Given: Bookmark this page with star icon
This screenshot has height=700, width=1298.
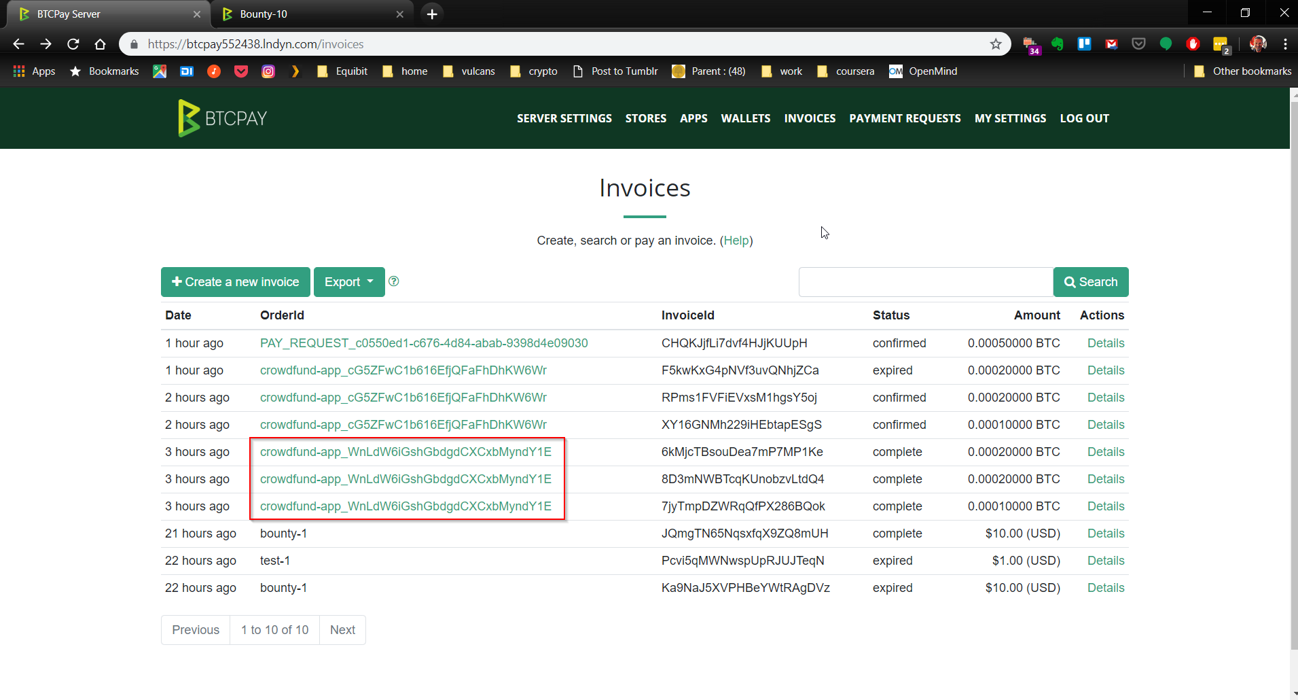Looking at the screenshot, I should point(996,44).
